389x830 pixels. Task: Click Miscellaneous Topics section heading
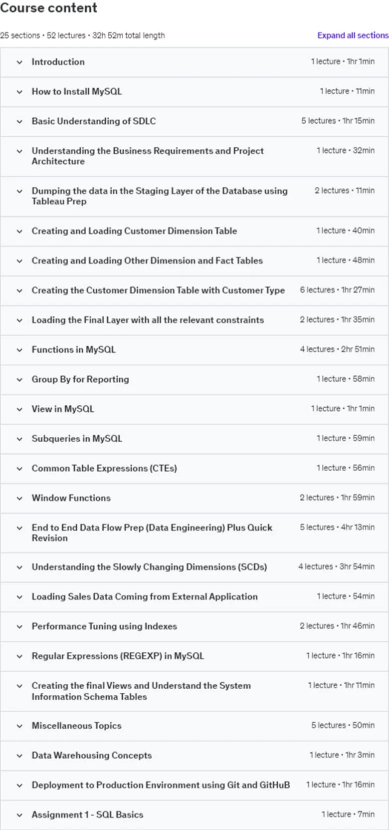coord(76,726)
